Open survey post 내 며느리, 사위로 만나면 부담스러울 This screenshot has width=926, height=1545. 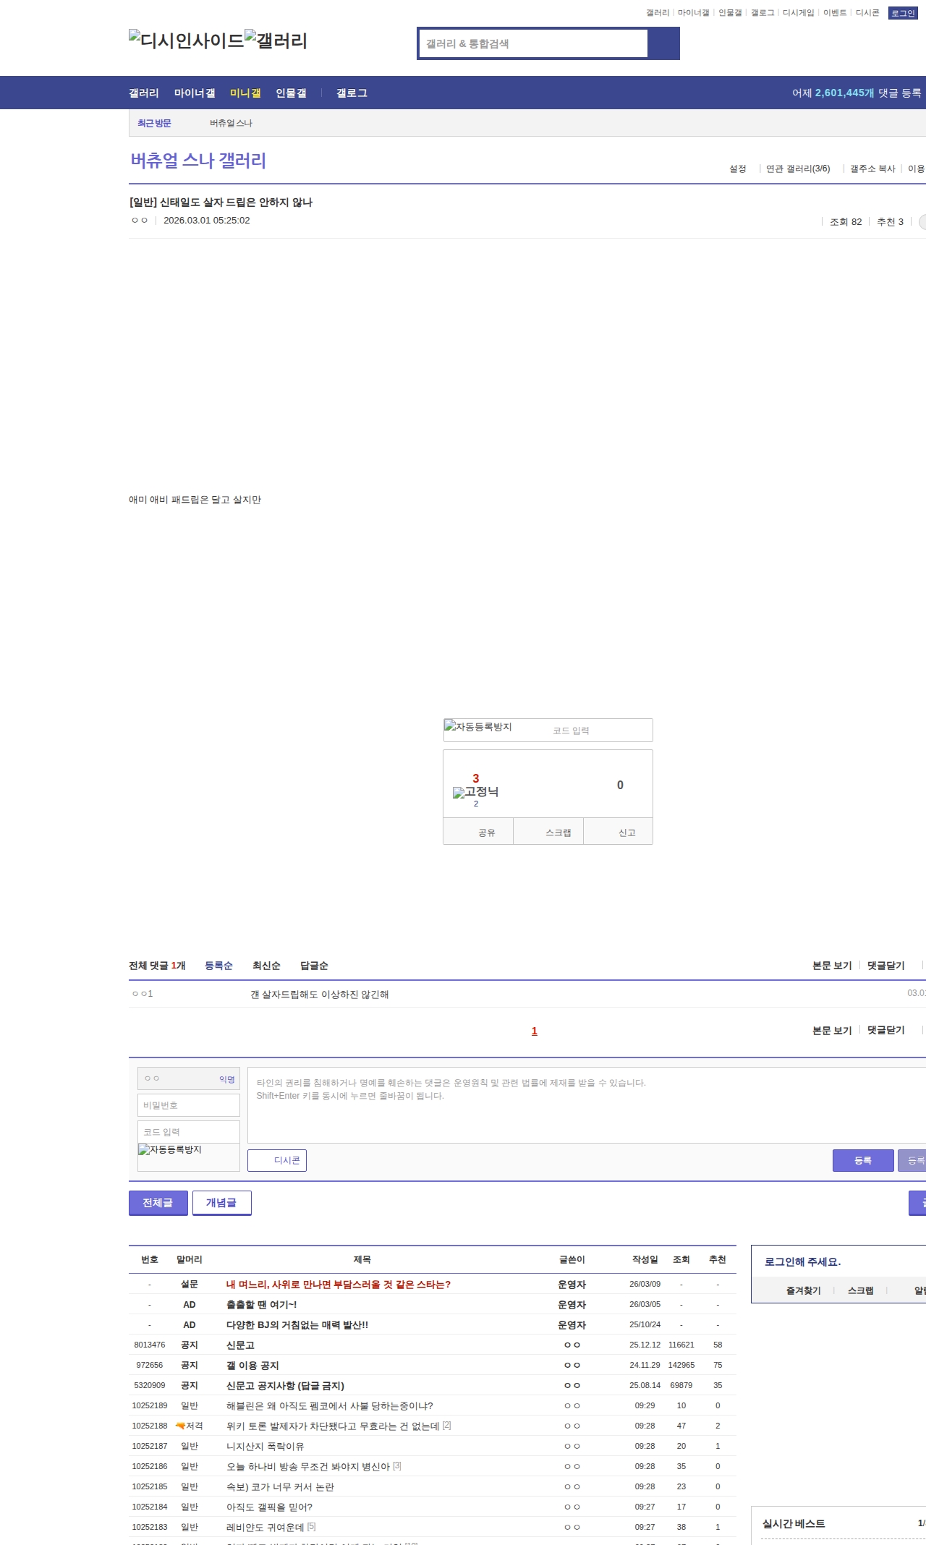coord(339,1285)
